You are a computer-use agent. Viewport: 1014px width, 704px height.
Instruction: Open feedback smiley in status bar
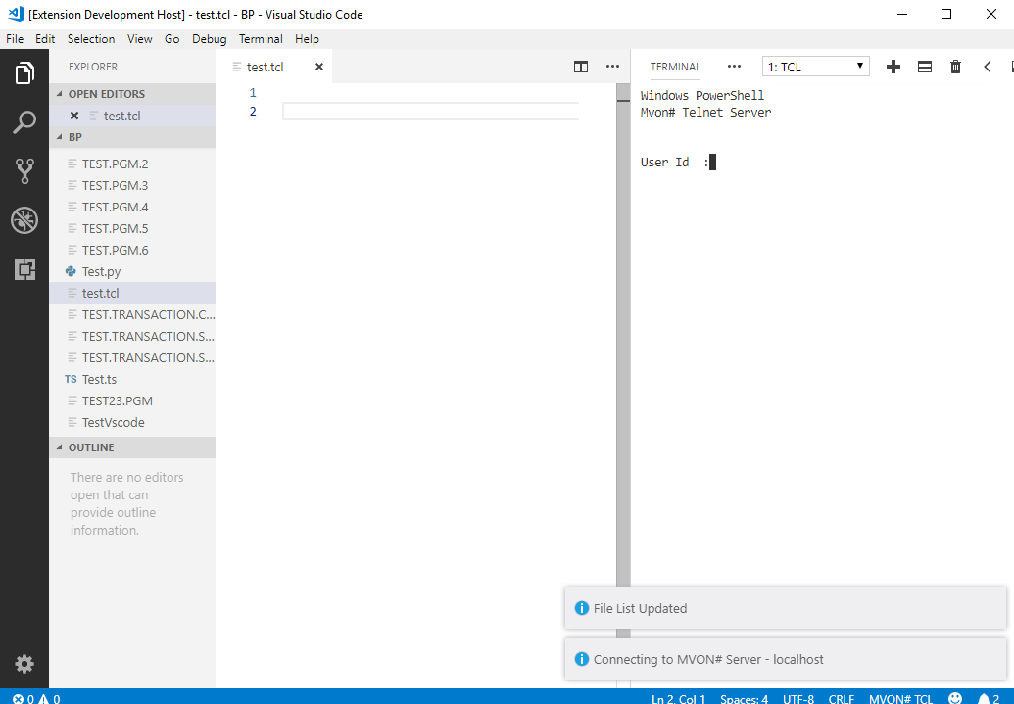coord(954,698)
